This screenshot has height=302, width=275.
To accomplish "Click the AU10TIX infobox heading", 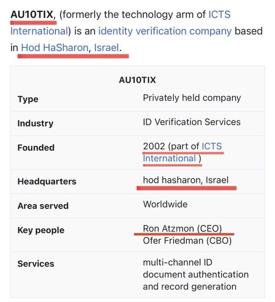I will pos(137,80).
